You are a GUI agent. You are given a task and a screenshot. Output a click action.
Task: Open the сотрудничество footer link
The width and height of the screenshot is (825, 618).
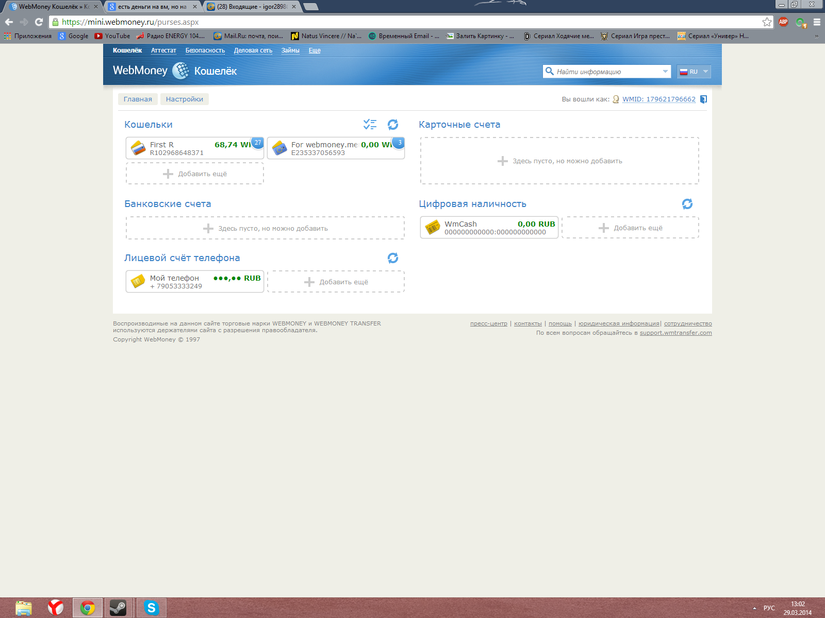[688, 323]
